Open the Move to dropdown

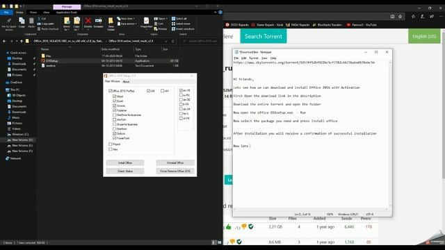(67, 24)
